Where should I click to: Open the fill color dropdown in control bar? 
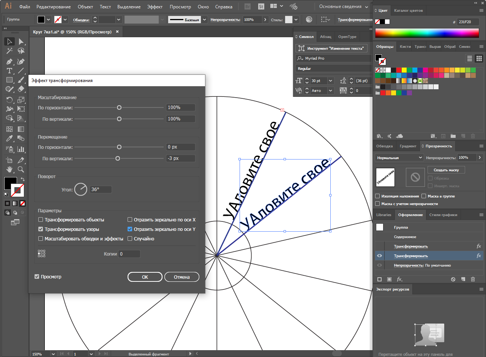point(48,19)
